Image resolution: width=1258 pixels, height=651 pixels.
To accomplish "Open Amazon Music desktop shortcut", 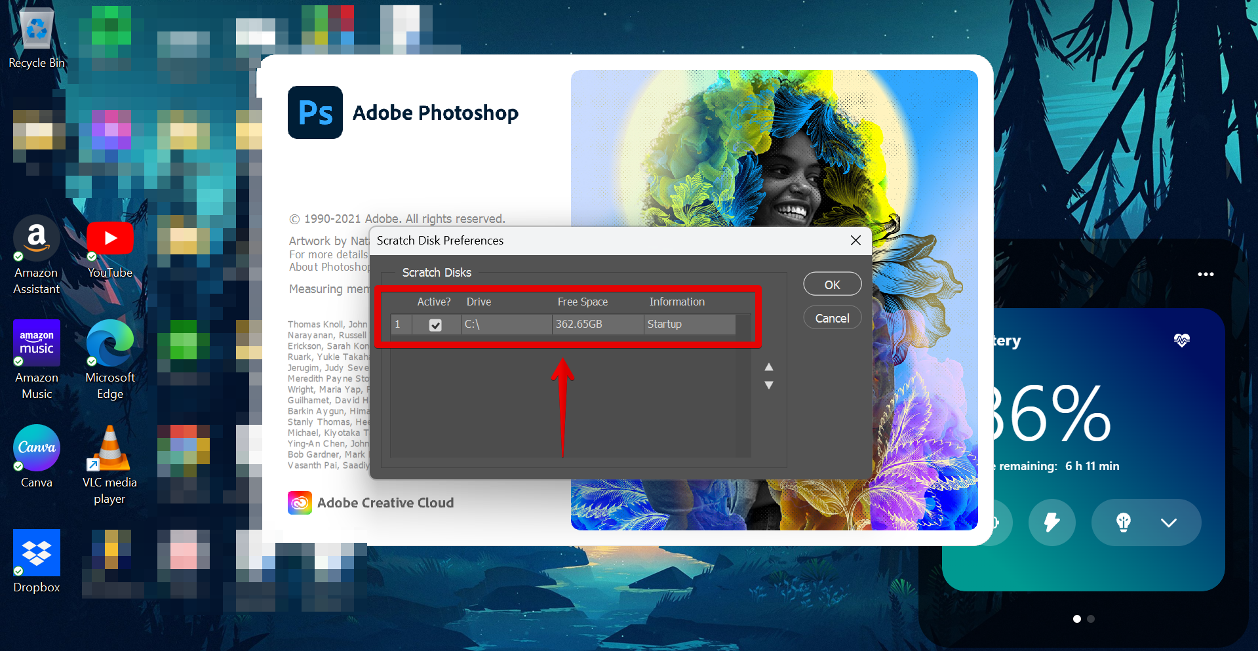I will click(37, 359).
